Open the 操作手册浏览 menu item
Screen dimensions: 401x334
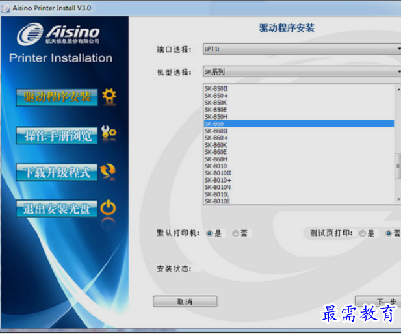(x=57, y=135)
